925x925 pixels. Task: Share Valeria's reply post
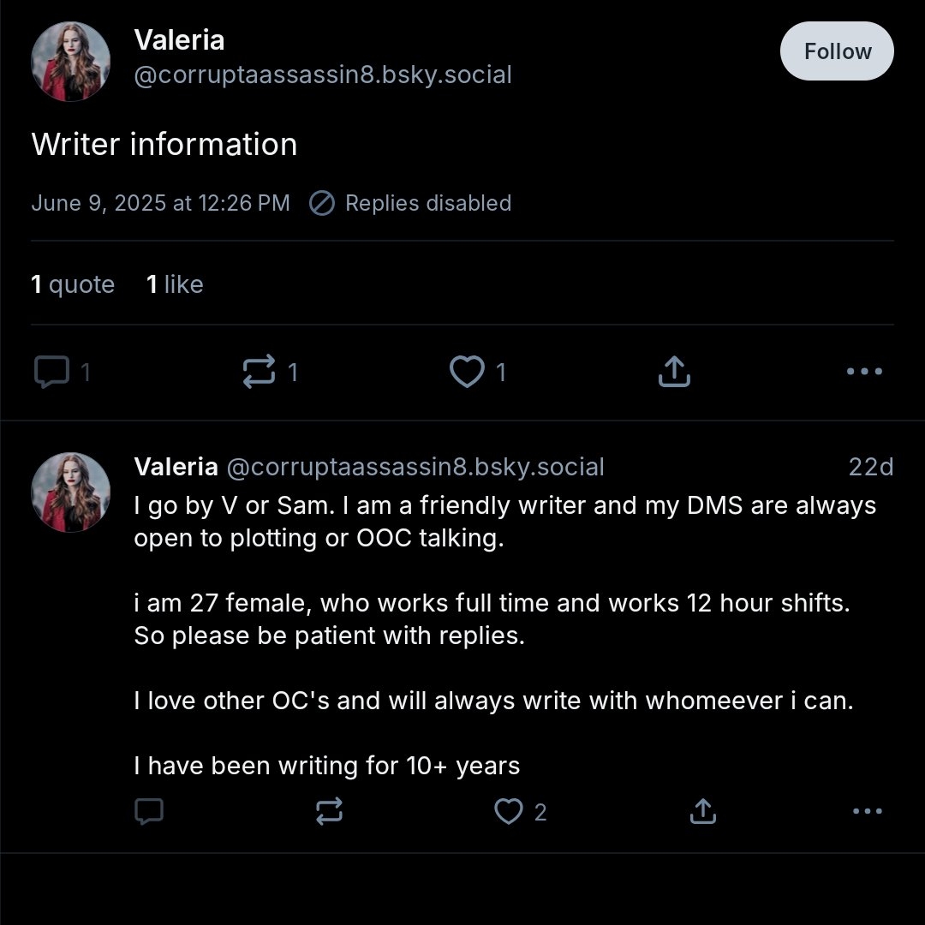[702, 811]
